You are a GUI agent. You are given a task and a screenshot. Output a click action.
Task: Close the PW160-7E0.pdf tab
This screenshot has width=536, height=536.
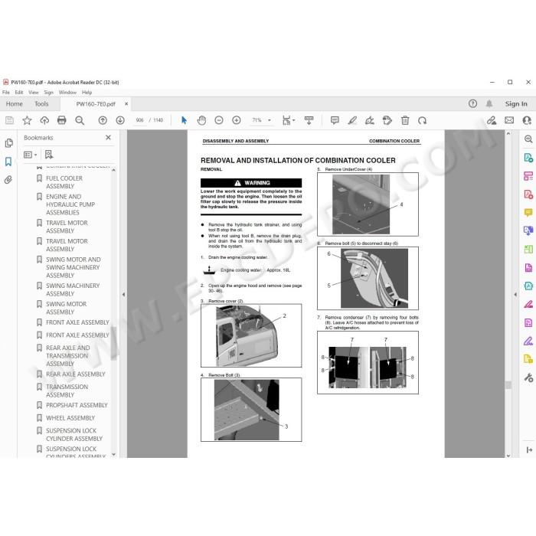click(126, 103)
